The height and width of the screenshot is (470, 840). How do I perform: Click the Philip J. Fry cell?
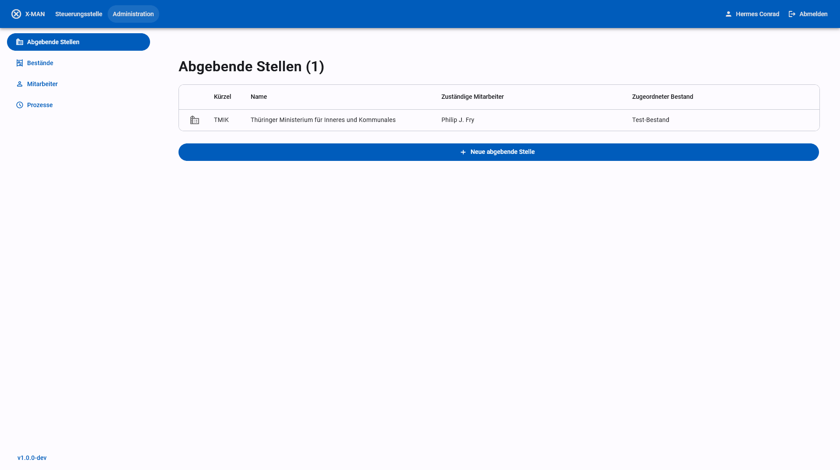[458, 120]
